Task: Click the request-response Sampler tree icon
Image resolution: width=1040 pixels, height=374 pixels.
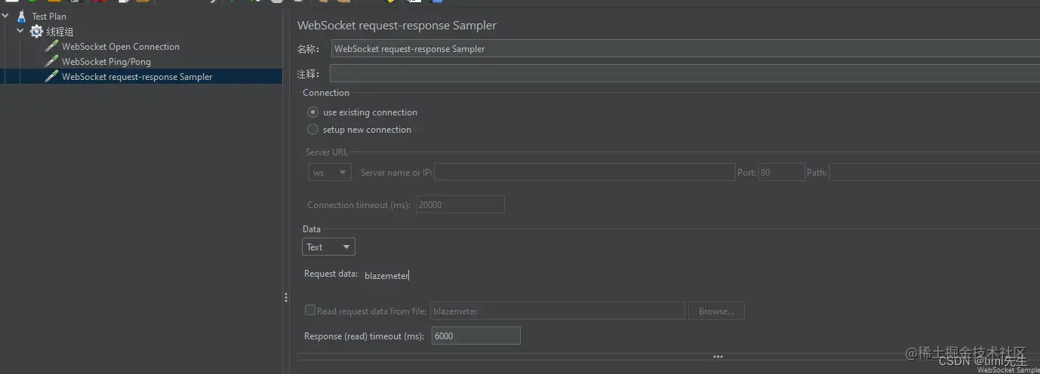Action: click(51, 76)
